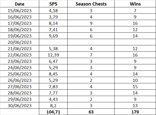Viewport: 156px width, 115px height.
Task: Select the Wins total 179
Action: (135, 112)
